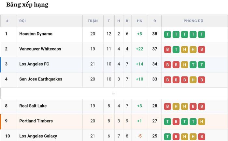Sort by the Đ points column header
The image size is (228, 141).
pos(155,21)
